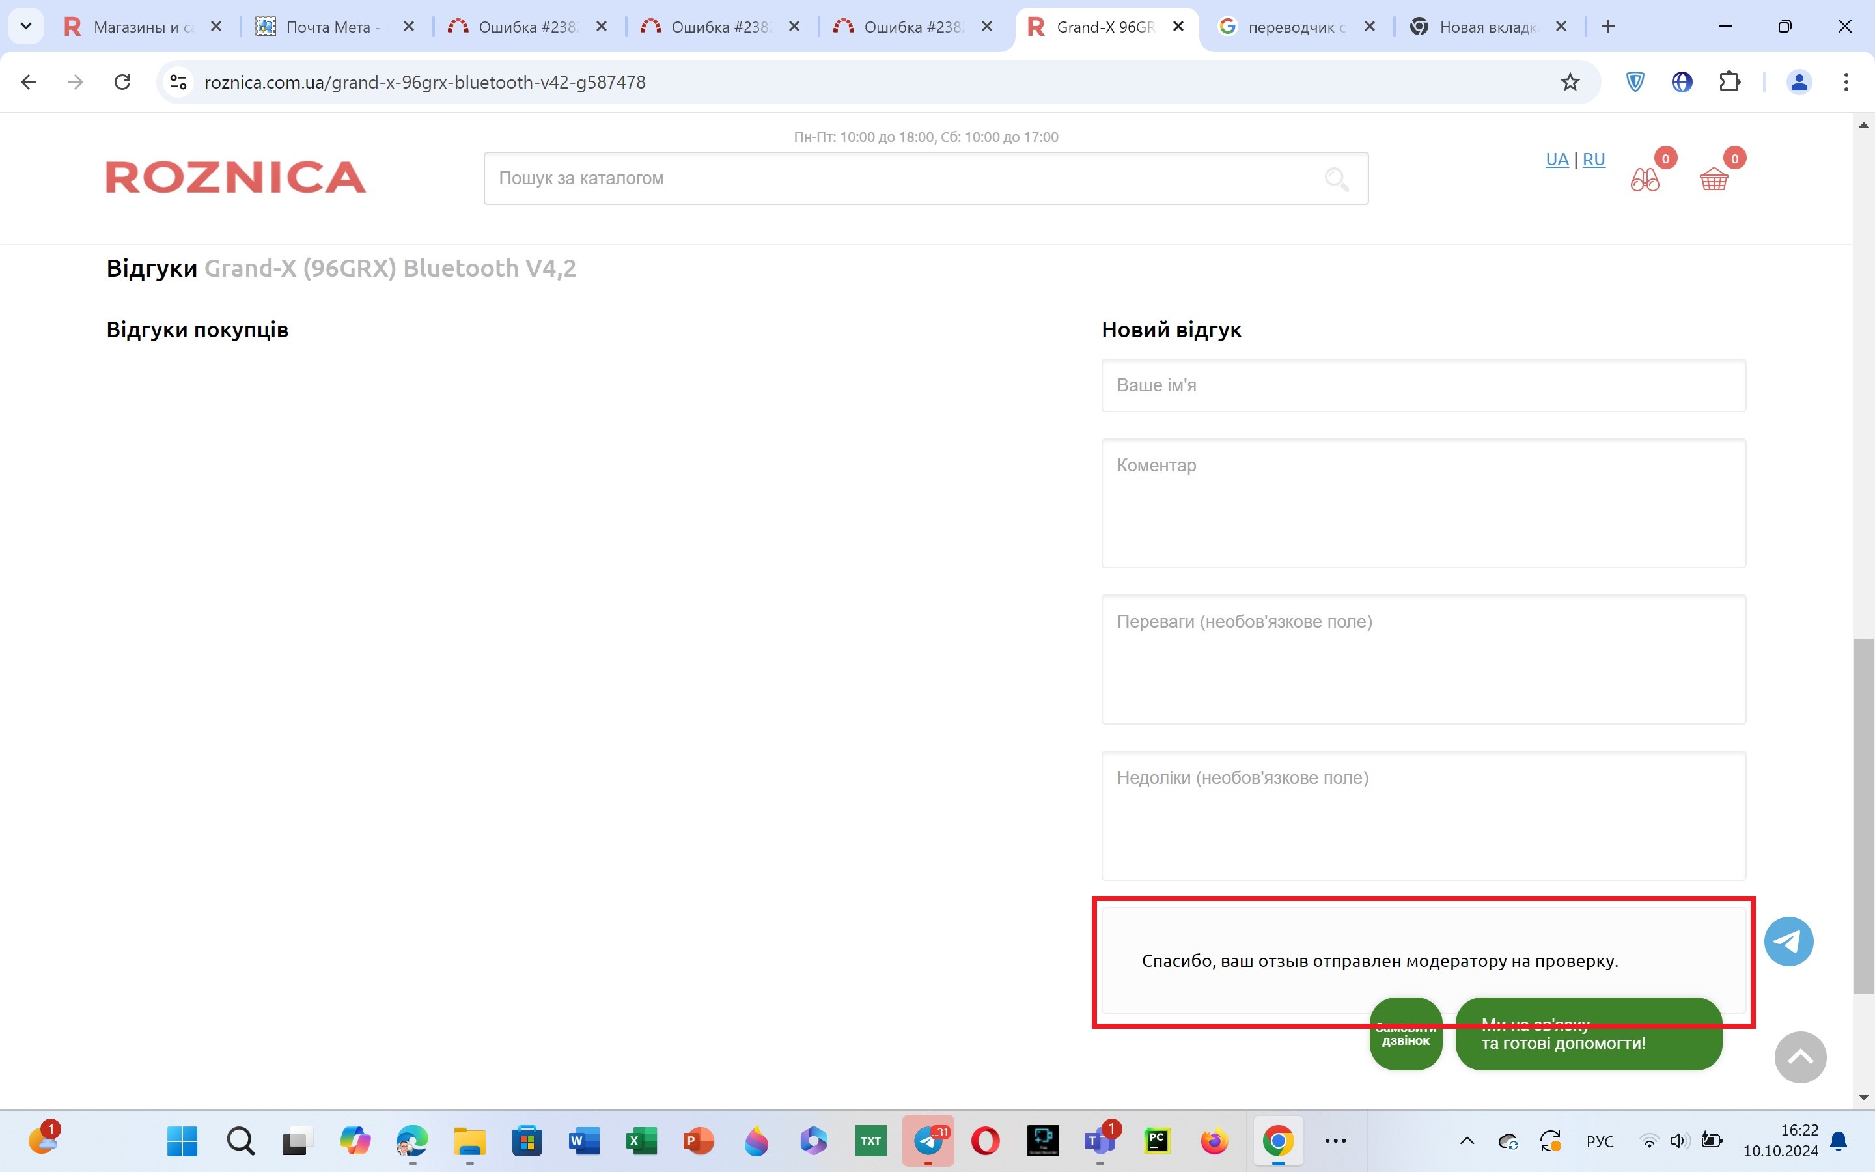
Task: Bookmark page with the star icon
Action: (x=1569, y=82)
